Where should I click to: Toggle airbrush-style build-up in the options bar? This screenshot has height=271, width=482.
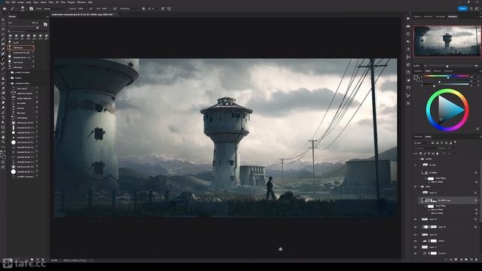pyautogui.click(x=114, y=8)
